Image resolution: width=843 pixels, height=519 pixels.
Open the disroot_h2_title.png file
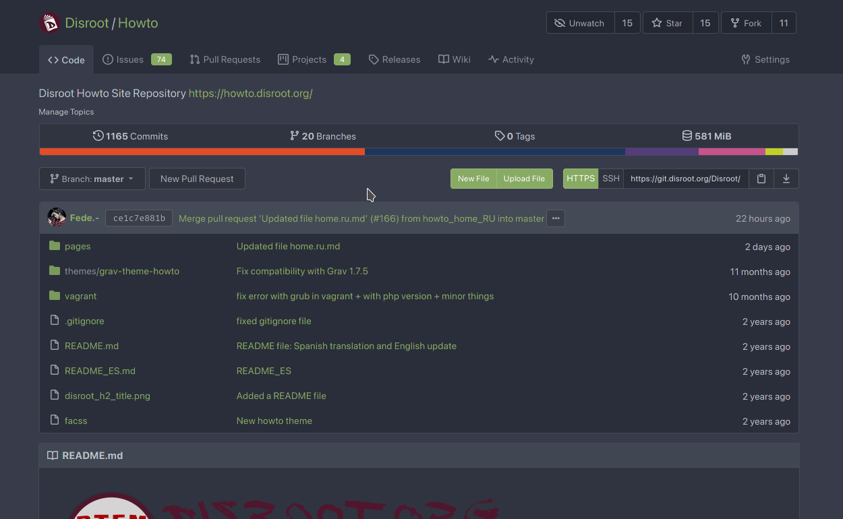click(107, 396)
